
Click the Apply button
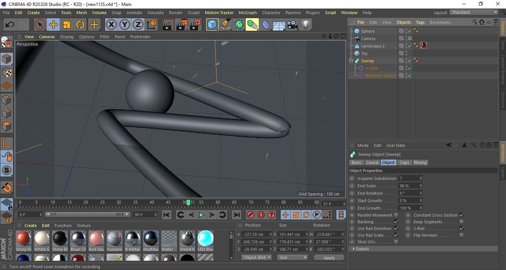tap(329, 257)
